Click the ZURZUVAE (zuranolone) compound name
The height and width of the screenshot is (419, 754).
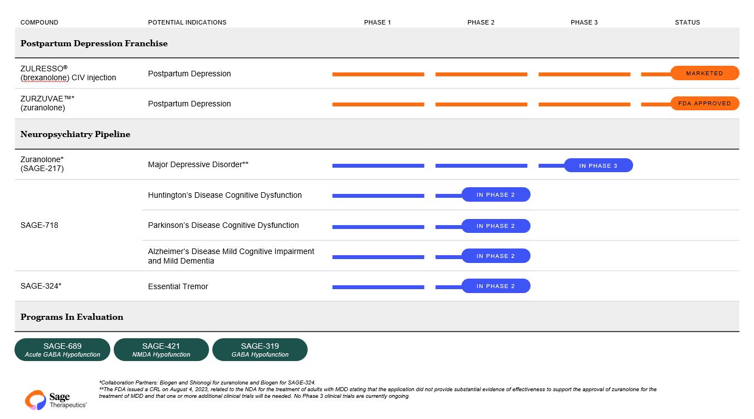47,103
